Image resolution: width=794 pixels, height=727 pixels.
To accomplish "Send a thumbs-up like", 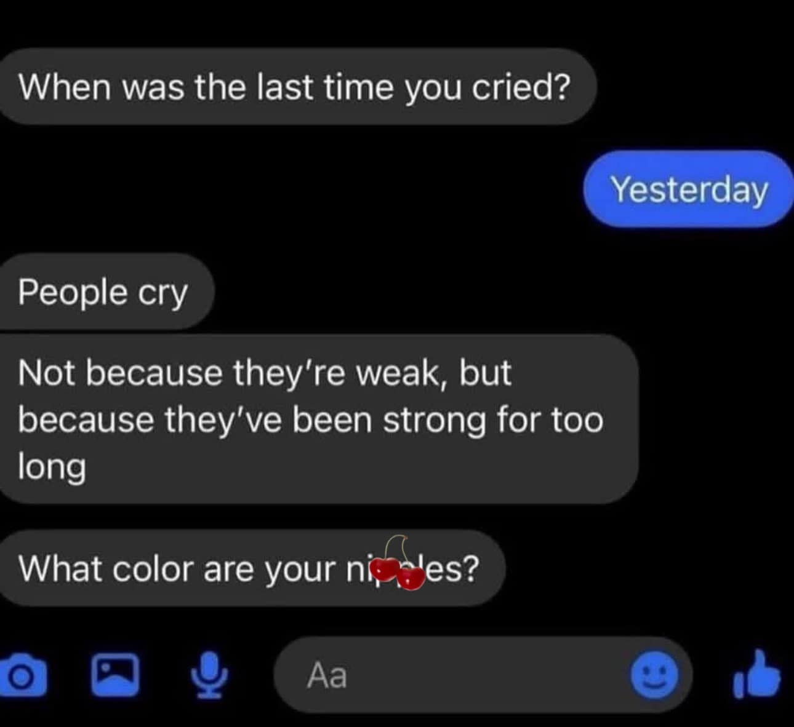I will click(x=756, y=675).
